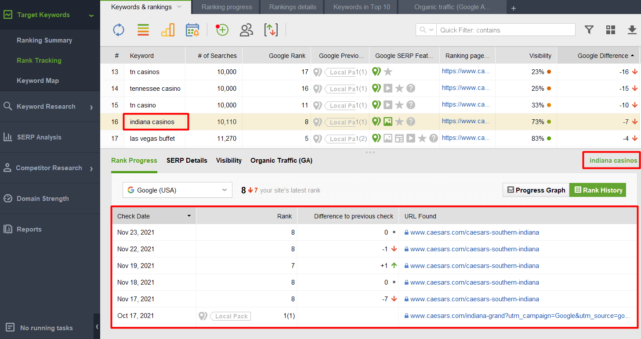Click the Target Keywords chart icon
Viewport: 641px width, 339px height.
click(x=8, y=14)
